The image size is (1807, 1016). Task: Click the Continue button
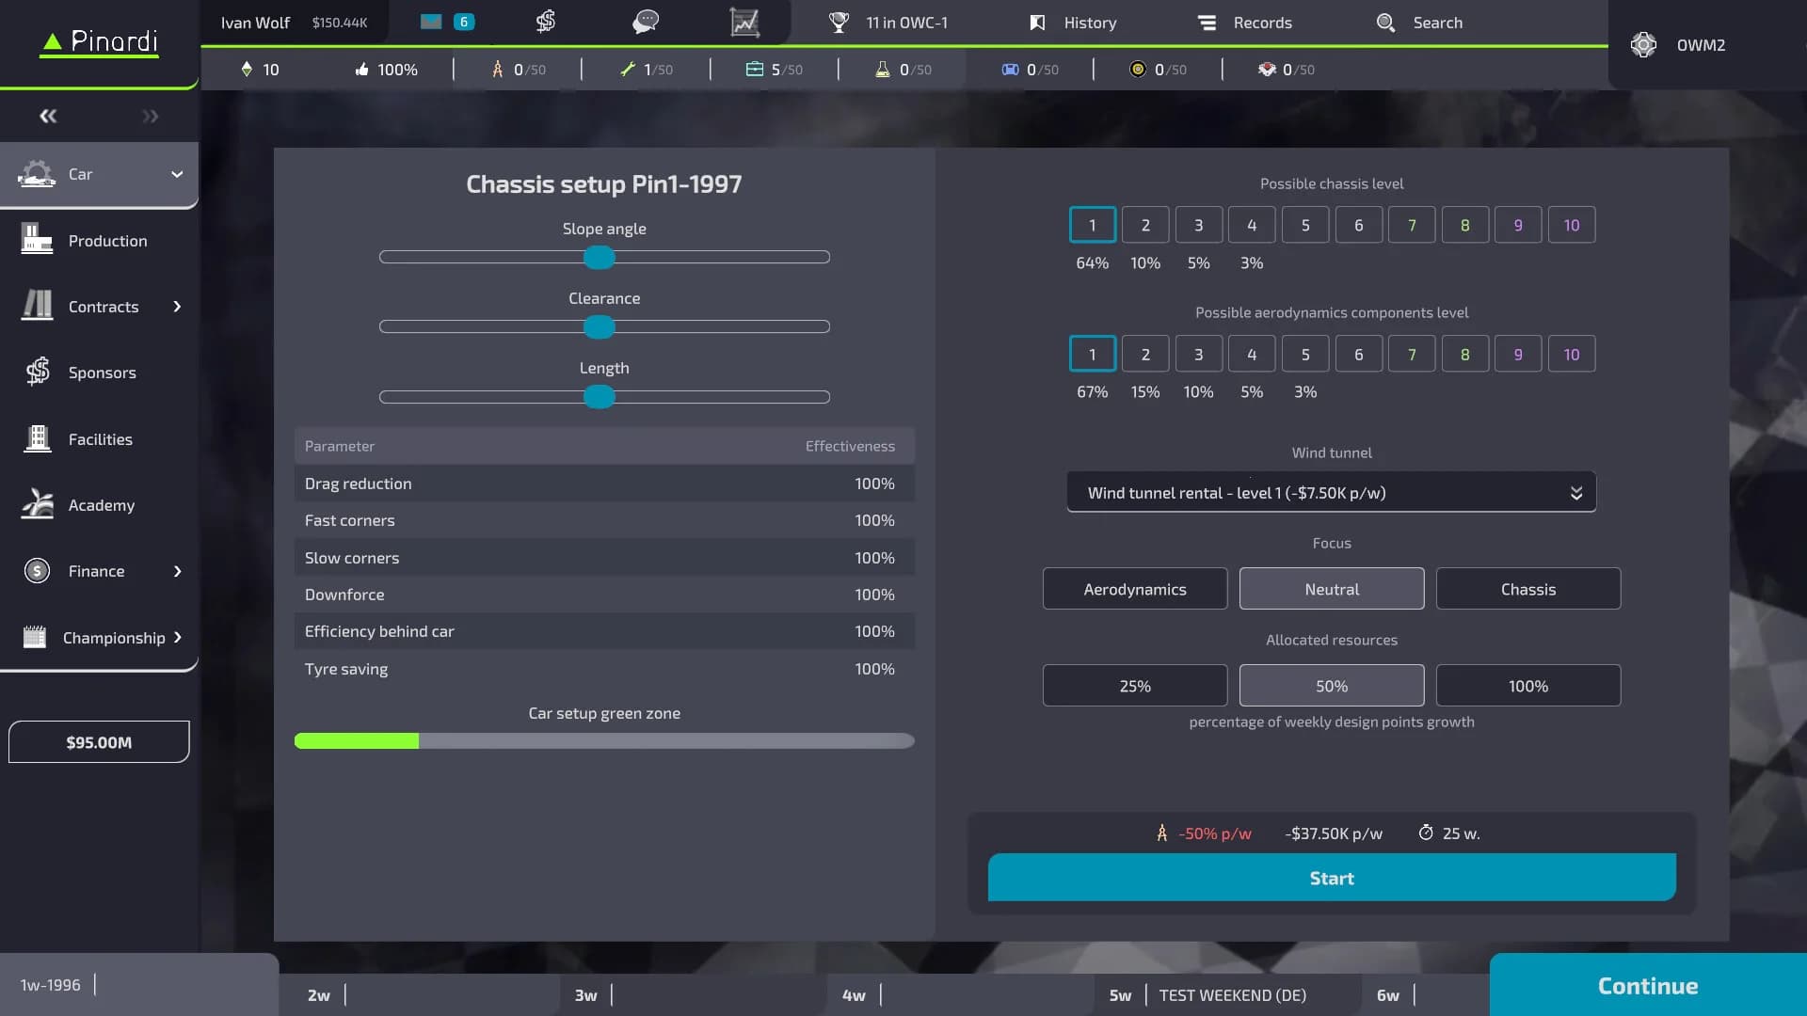coord(1648,985)
